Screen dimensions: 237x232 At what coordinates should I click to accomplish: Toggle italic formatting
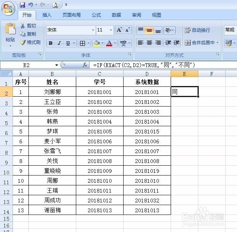click(59, 43)
